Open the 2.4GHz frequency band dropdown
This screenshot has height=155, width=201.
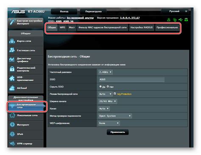coord(106,72)
